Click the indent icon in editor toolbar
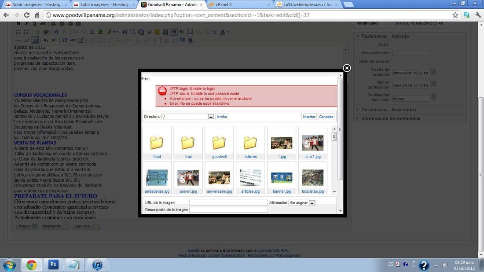Screen dimensions: 484x272 (x=46, y=32)
